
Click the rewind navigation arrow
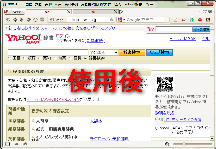(8, 20)
